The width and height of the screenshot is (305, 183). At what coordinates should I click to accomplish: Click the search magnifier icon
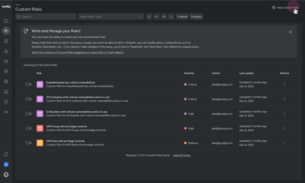19,17
